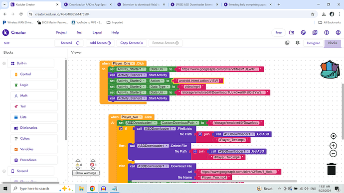Open the Action property dropdown
This screenshot has height=193, width=344.
(x=162, y=81)
